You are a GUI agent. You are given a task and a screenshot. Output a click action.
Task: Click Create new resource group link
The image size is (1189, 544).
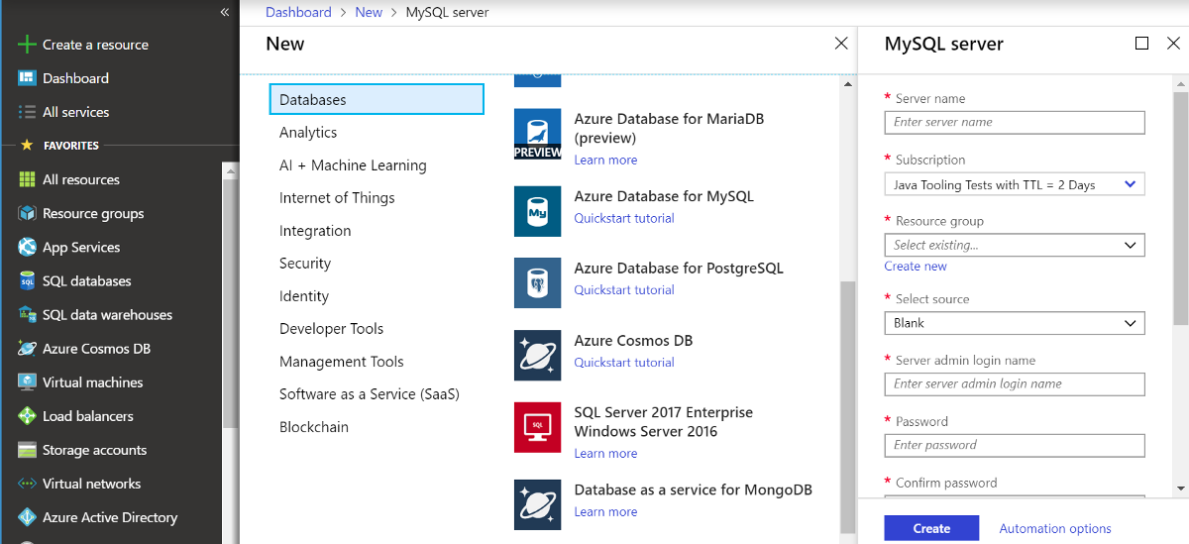click(916, 267)
